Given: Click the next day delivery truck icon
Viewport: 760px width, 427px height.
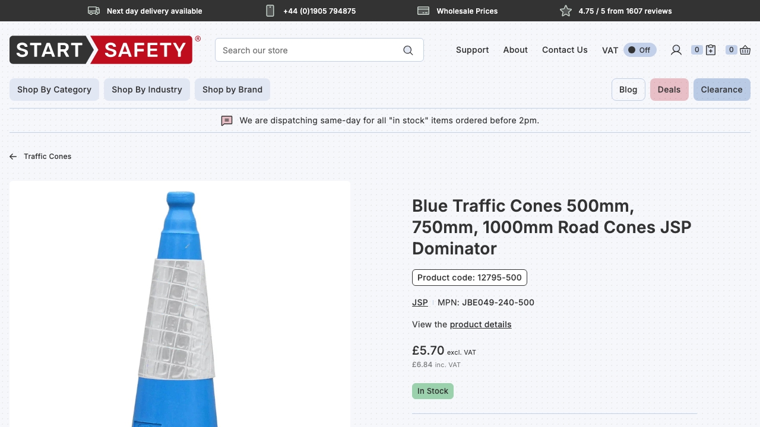Looking at the screenshot, I should pyautogui.click(x=93, y=11).
